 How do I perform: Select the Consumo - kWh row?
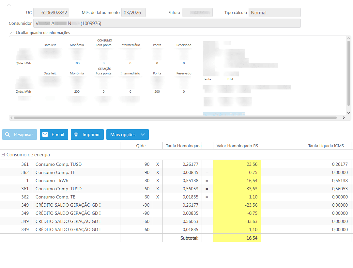pos(52,181)
